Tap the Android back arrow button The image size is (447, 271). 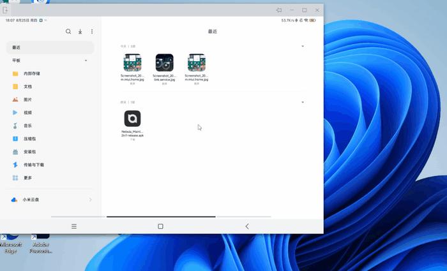247,226
